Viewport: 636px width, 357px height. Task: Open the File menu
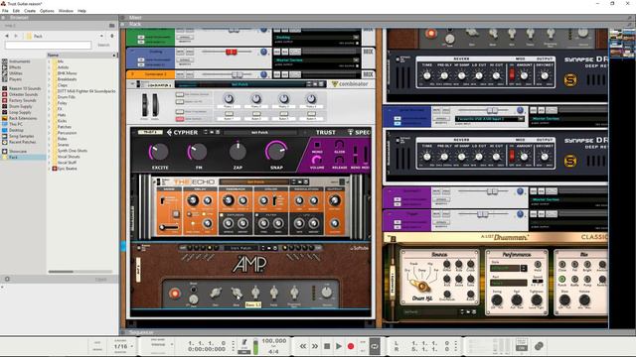click(x=5, y=11)
